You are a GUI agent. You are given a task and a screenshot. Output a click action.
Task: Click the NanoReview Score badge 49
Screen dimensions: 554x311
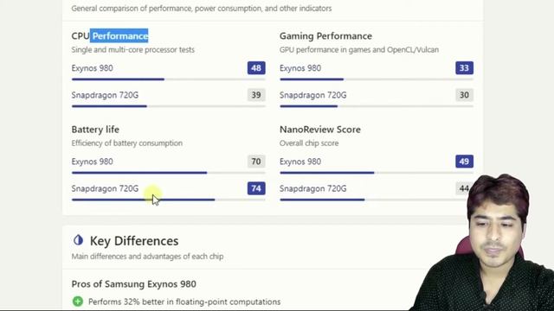pyautogui.click(x=464, y=162)
